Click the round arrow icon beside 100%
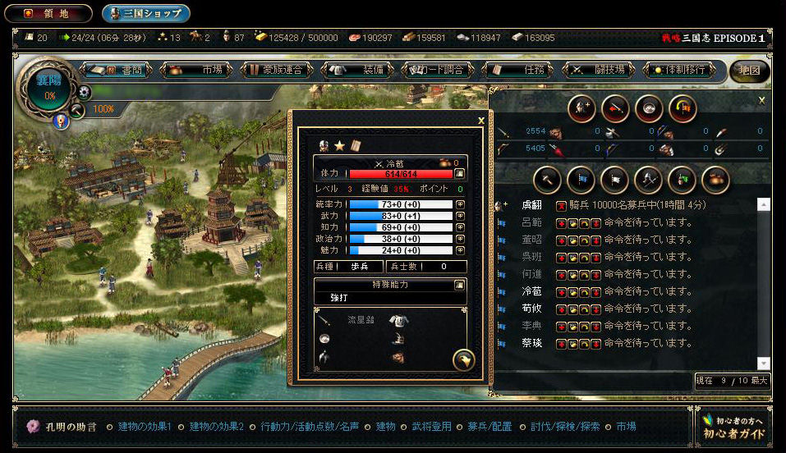Screen dimensions: 786x453 tap(76, 110)
